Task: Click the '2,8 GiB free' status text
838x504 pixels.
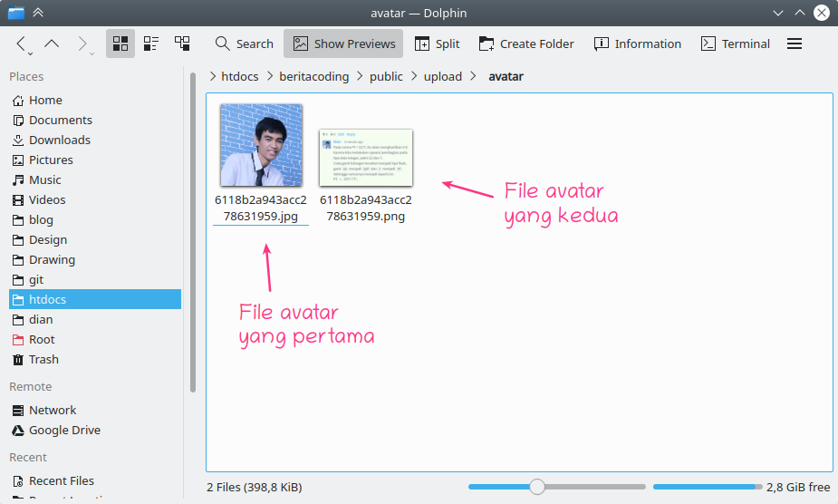Action: [x=798, y=488]
